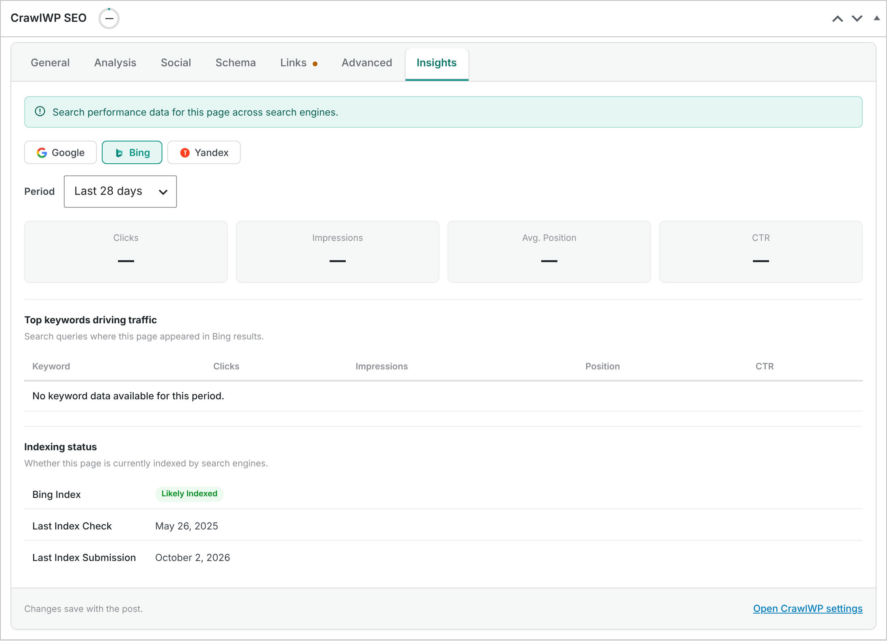Show Google search performance data

(x=61, y=152)
